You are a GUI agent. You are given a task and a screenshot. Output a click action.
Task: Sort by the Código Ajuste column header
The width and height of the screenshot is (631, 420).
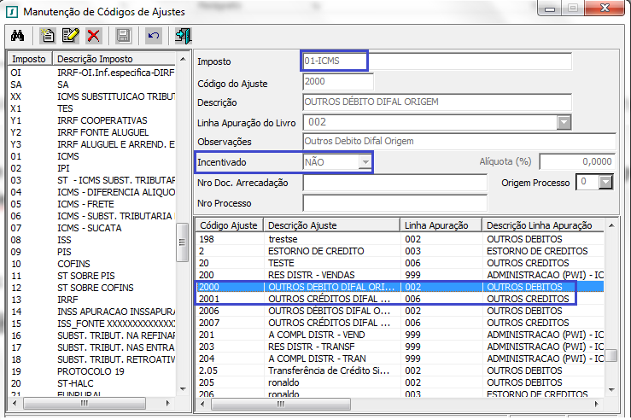click(x=228, y=225)
